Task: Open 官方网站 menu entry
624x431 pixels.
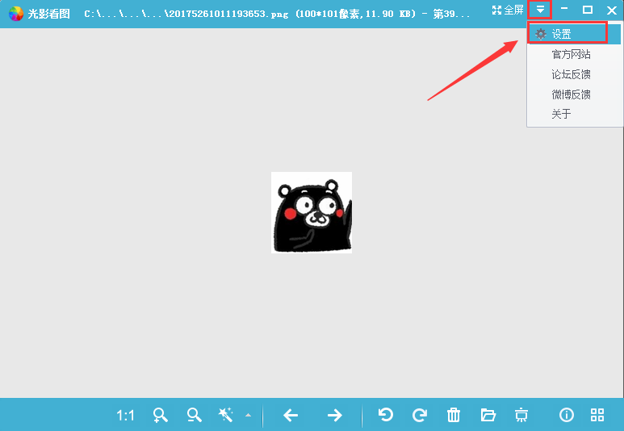Action: coord(571,55)
